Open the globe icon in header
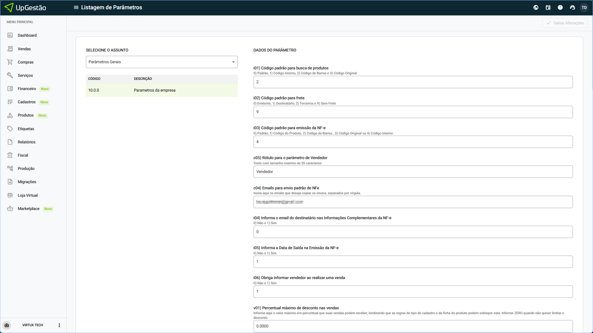This screenshot has width=593, height=333. [536, 7]
